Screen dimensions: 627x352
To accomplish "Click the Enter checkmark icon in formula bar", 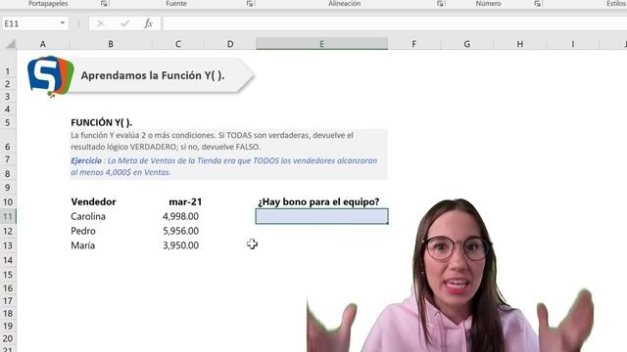I will 124,23.
